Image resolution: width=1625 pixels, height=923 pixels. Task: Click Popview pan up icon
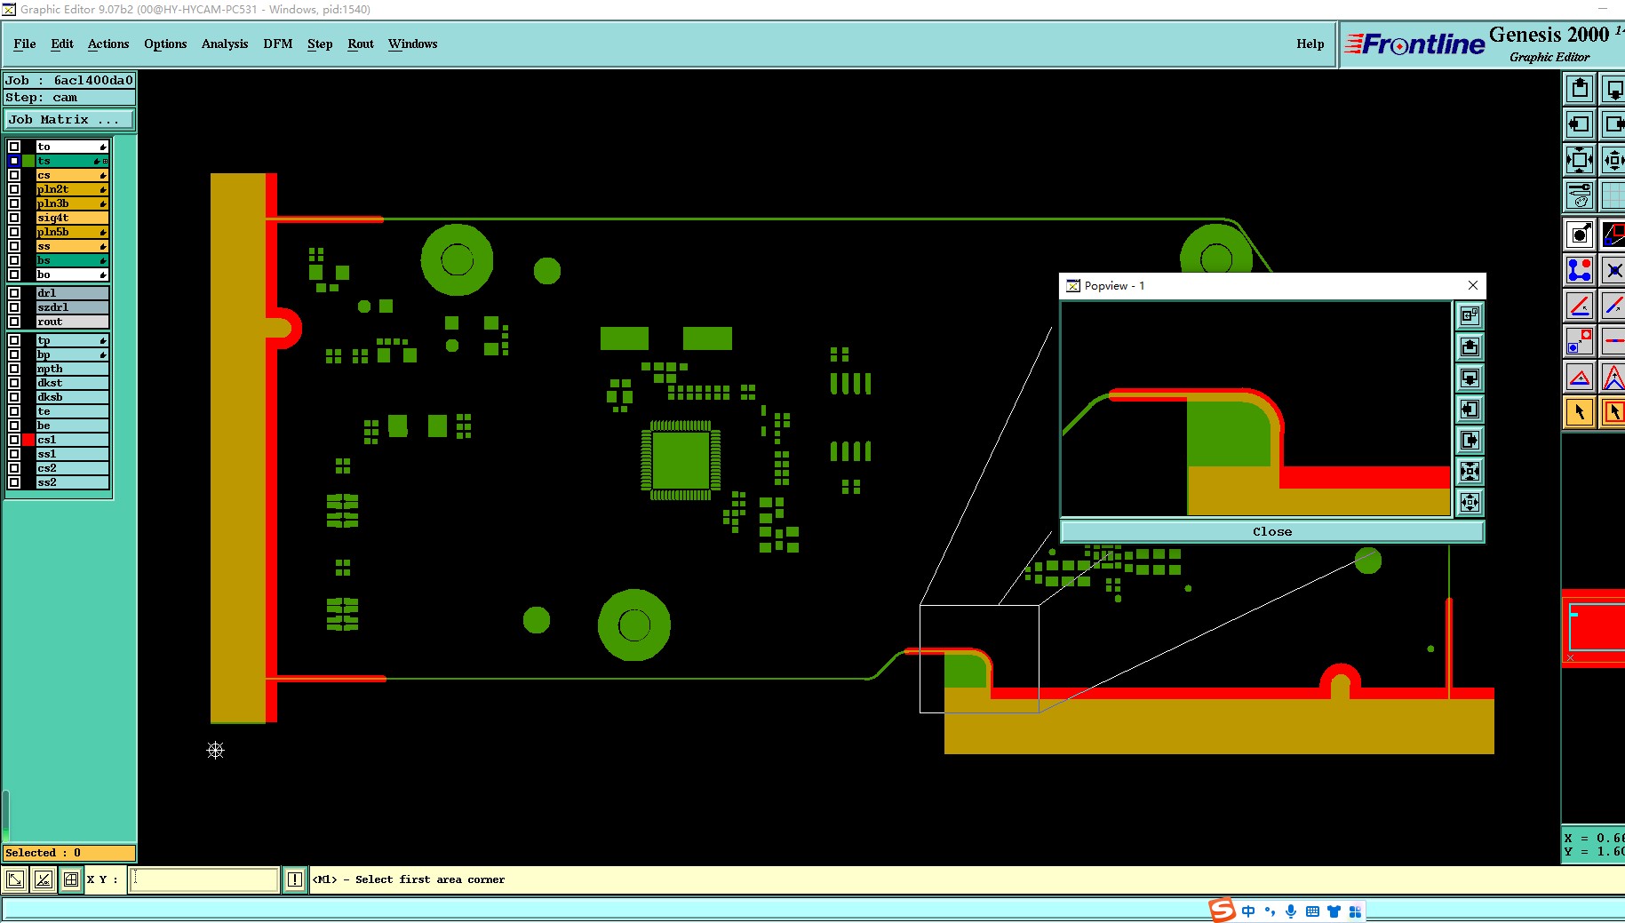[1470, 346]
